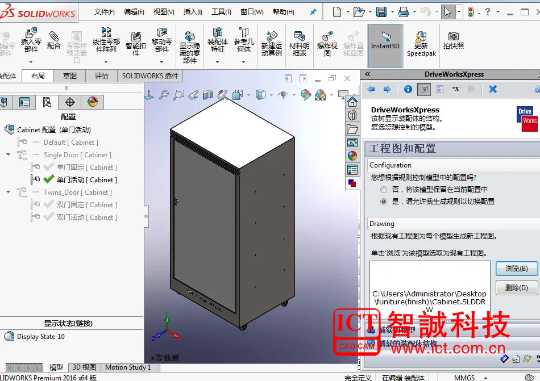Open the DimXpertManager crosshair tab
Image resolution: width=540 pixels, height=381 pixels.
tap(70, 102)
